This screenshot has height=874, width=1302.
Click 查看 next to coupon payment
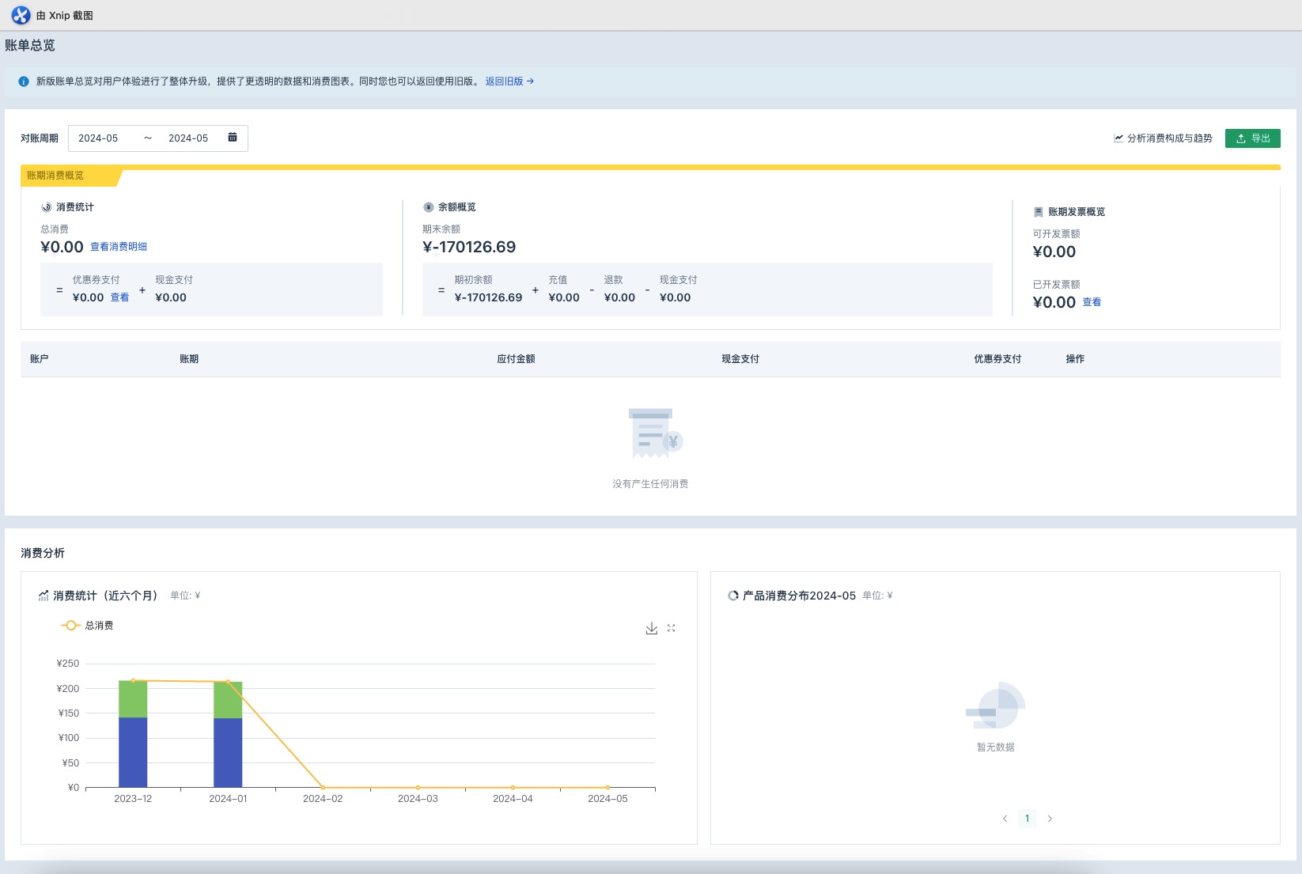119,297
